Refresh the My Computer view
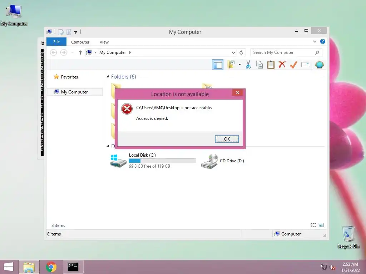The height and width of the screenshot is (274, 366). pos(241,53)
